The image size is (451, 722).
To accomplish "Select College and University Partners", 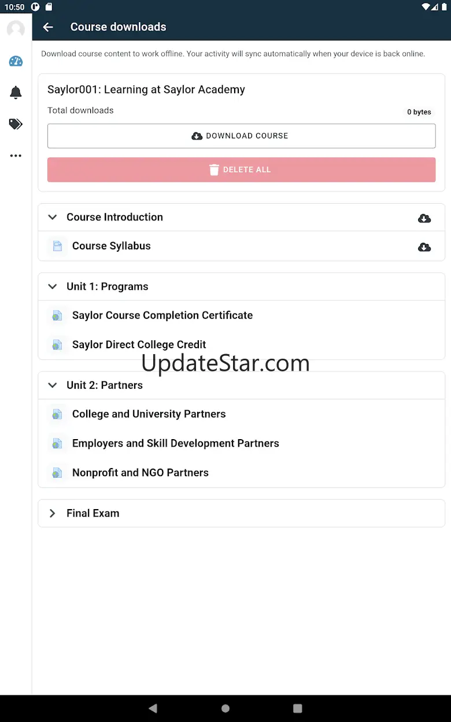I will point(149,414).
